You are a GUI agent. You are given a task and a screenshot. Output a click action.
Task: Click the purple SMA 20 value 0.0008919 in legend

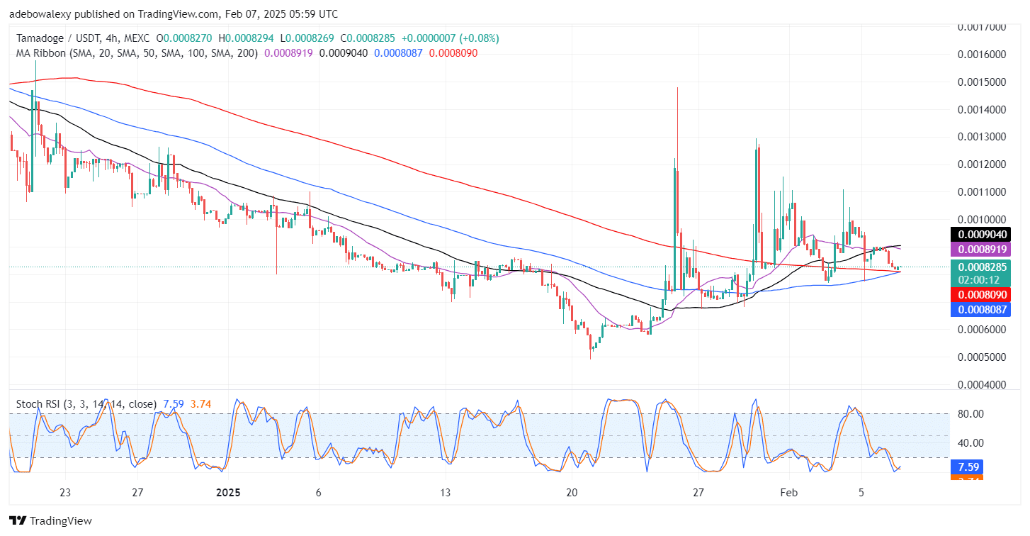(x=288, y=52)
